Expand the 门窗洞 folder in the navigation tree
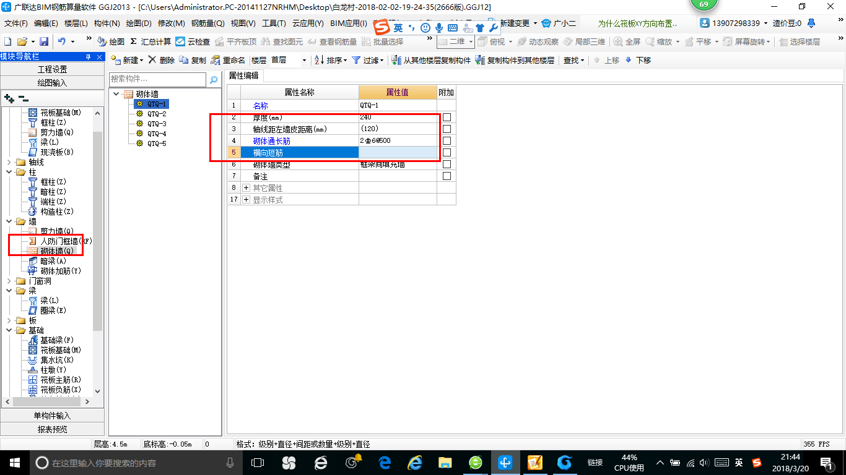The width and height of the screenshot is (846, 475). pyautogui.click(x=9, y=281)
